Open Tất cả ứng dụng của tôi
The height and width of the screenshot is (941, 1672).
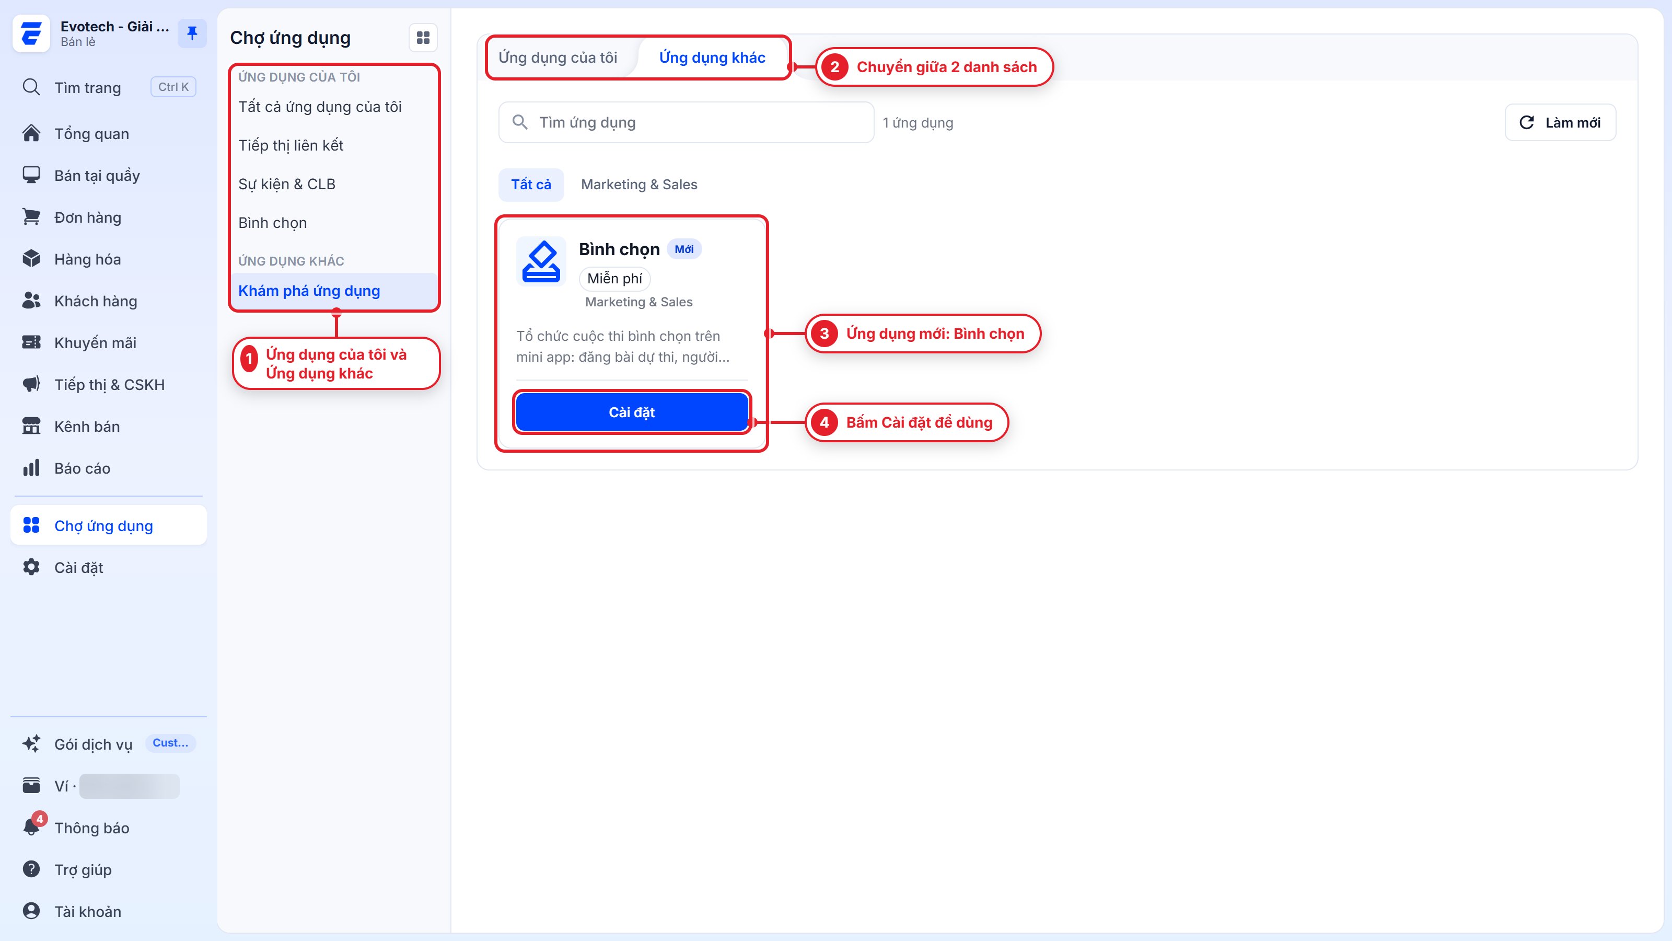pos(334,107)
